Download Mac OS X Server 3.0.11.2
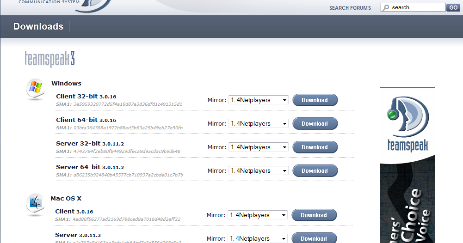The width and height of the screenshot is (463, 243). tap(314, 238)
